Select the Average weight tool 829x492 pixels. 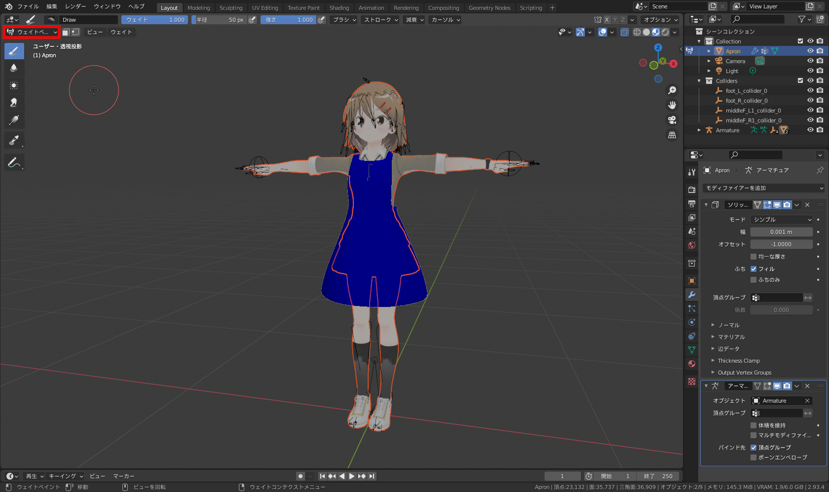click(14, 85)
